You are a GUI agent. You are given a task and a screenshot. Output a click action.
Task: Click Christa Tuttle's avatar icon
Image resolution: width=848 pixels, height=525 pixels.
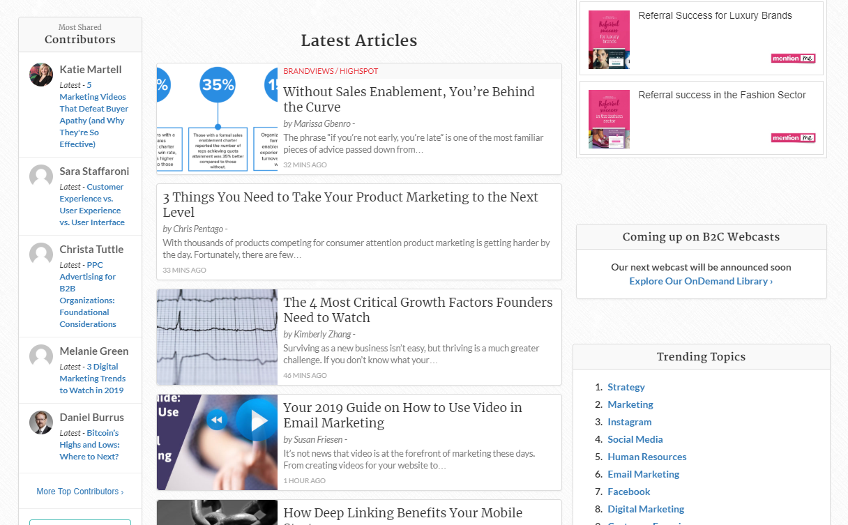point(41,254)
